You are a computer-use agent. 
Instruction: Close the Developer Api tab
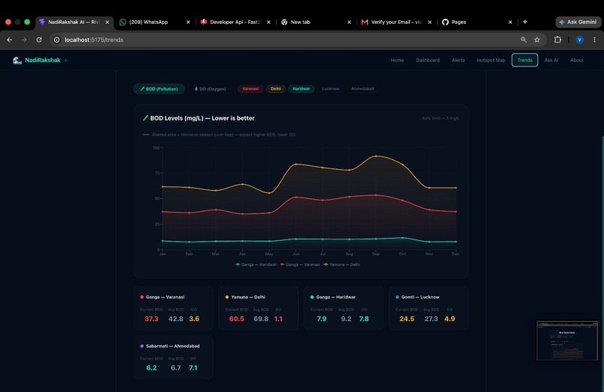point(268,22)
